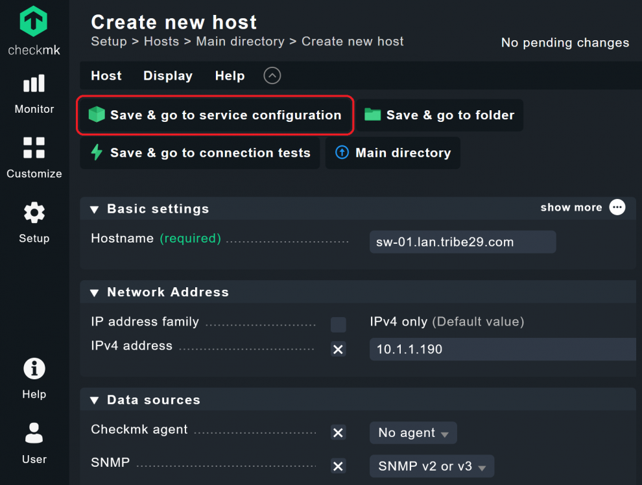Screen dimensions: 642x485
Task: Follow the Main directory breadcrumb link
Action: [x=240, y=41]
